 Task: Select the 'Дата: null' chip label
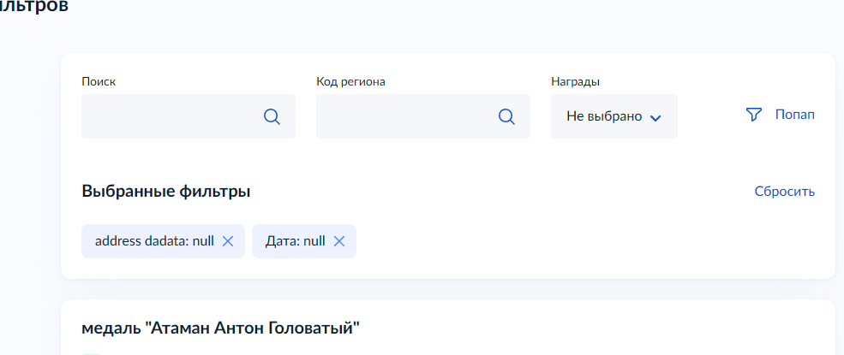(296, 241)
